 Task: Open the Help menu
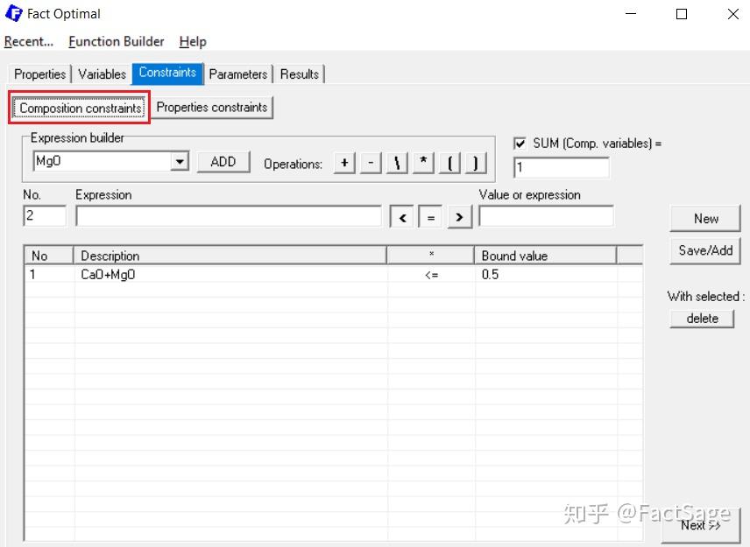coord(192,41)
